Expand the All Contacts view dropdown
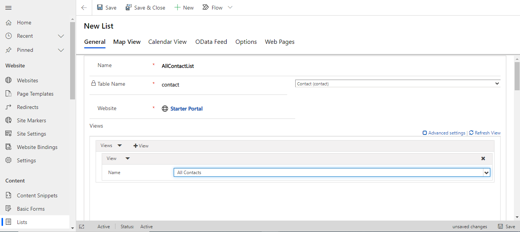Screen dimensions: 520x232 (486, 172)
